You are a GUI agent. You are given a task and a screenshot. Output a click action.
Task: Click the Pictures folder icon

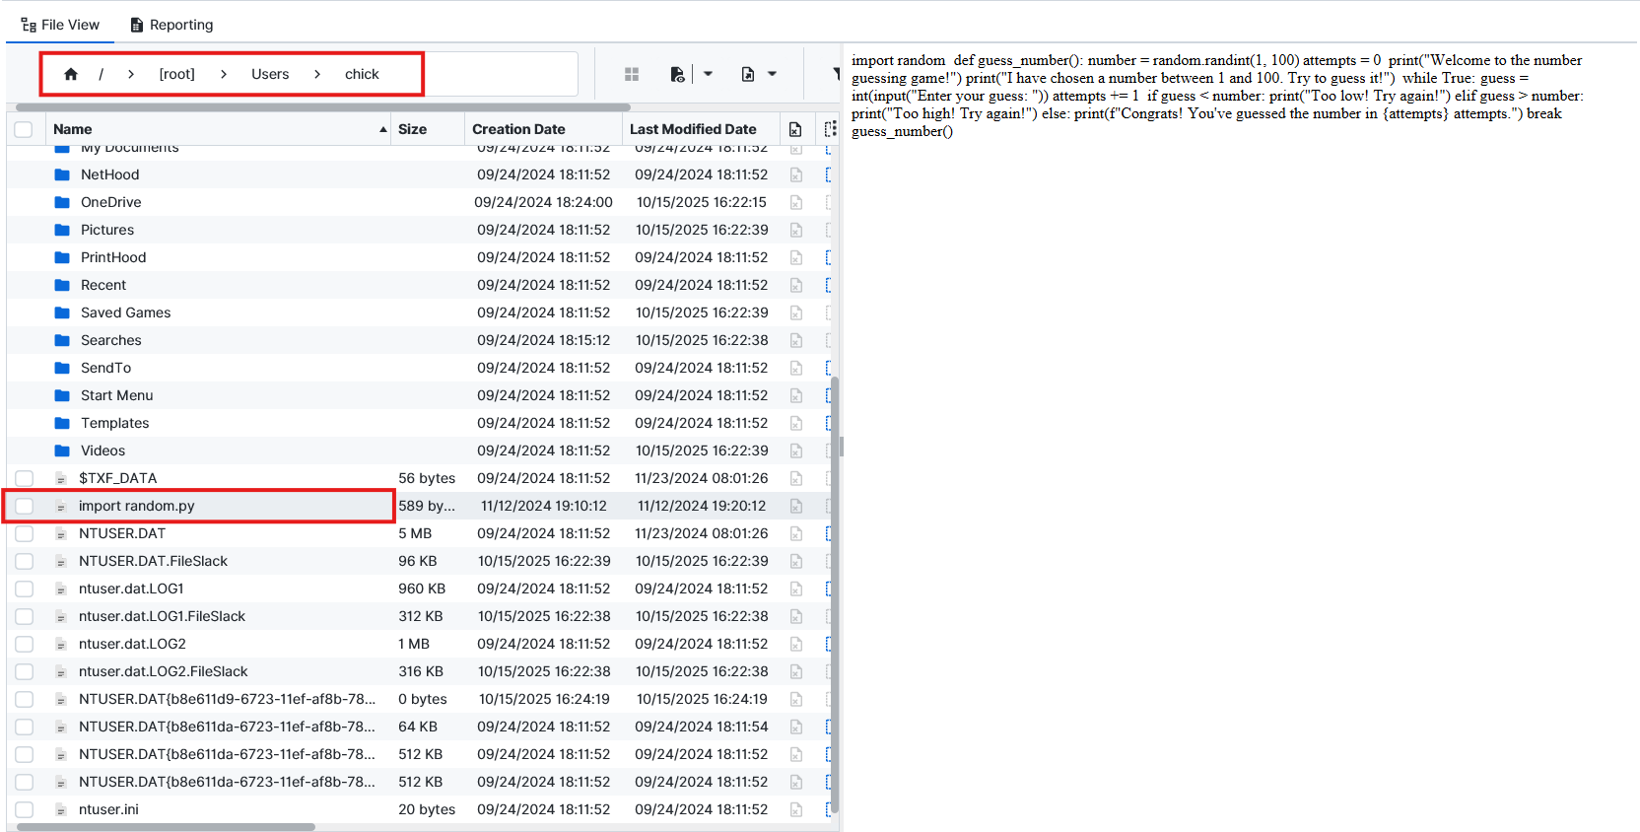[x=62, y=230]
